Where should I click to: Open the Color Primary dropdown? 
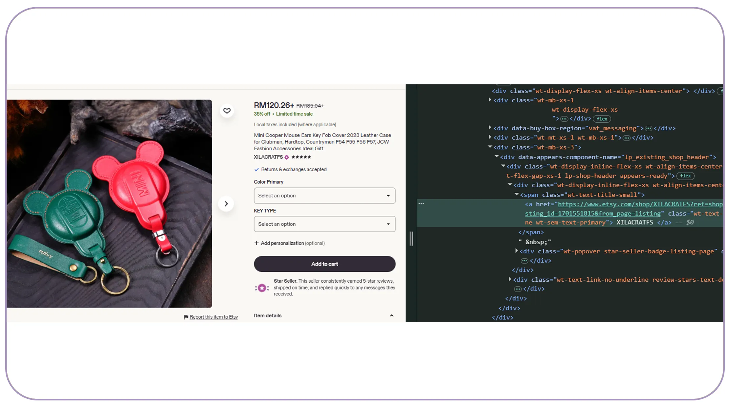click(324, 196)
